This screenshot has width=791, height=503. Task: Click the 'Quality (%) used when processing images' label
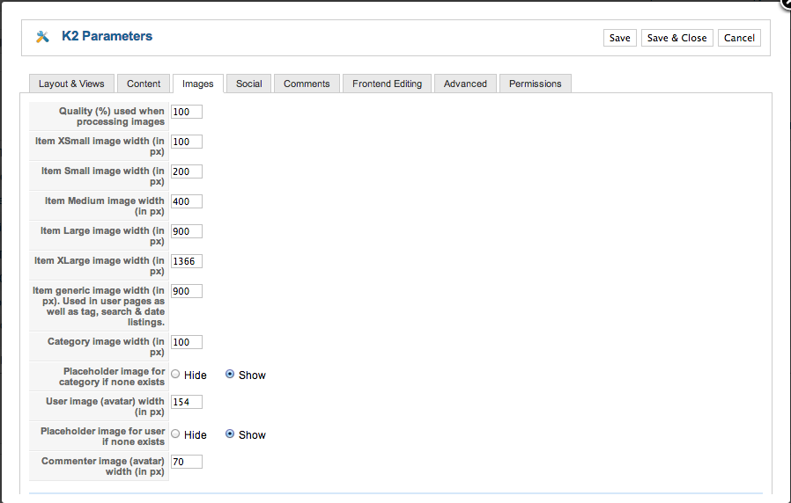[112, 116]
